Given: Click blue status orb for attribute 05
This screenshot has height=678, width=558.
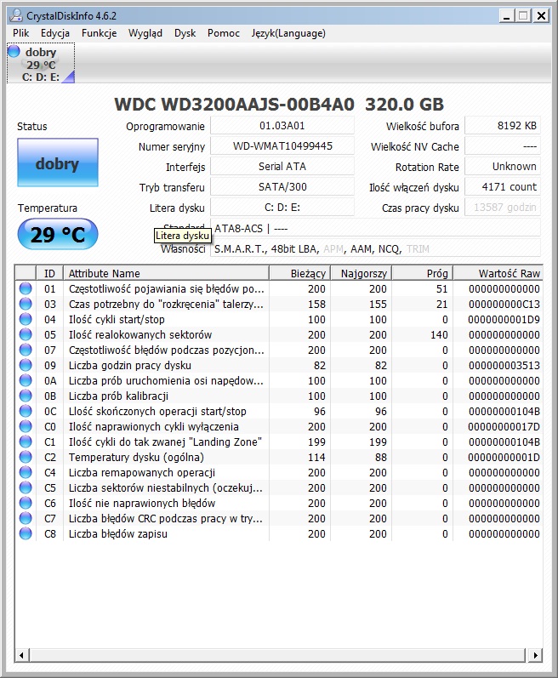Looking at the screenshot, I should point(26,334).
